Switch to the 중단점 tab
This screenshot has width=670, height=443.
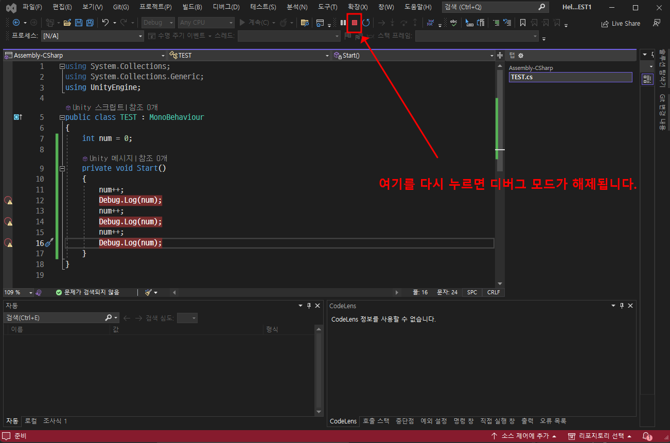[x=405, y=421]
